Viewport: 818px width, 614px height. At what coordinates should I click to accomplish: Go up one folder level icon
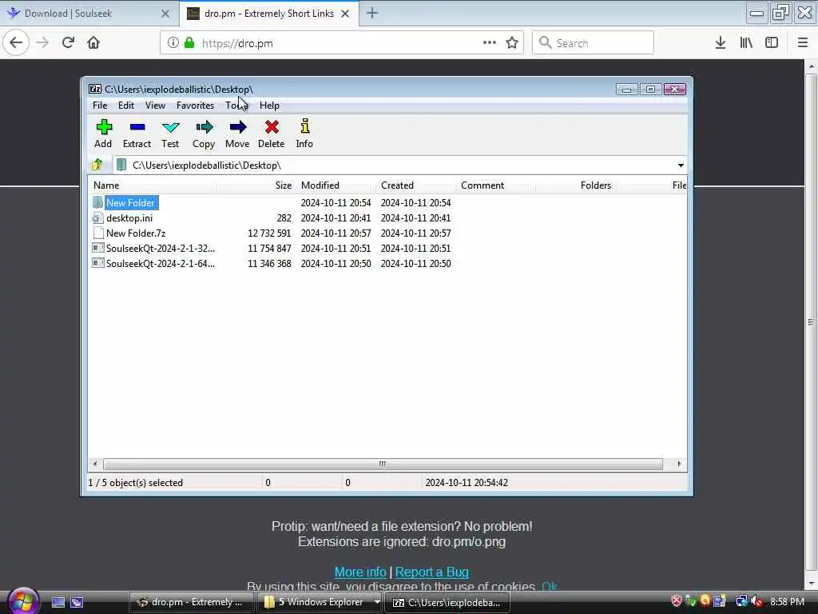point(97,165)
